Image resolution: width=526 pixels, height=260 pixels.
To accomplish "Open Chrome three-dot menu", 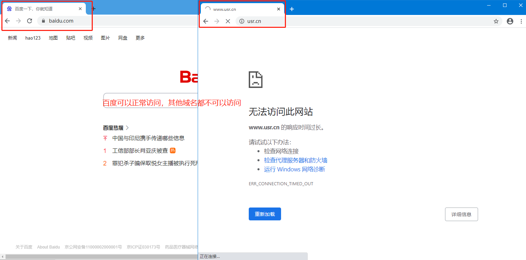I will 521,21.
